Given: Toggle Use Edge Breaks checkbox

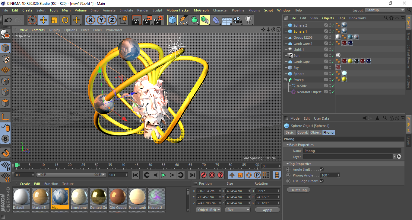Looking at the screenshot, I should point(322,181).
